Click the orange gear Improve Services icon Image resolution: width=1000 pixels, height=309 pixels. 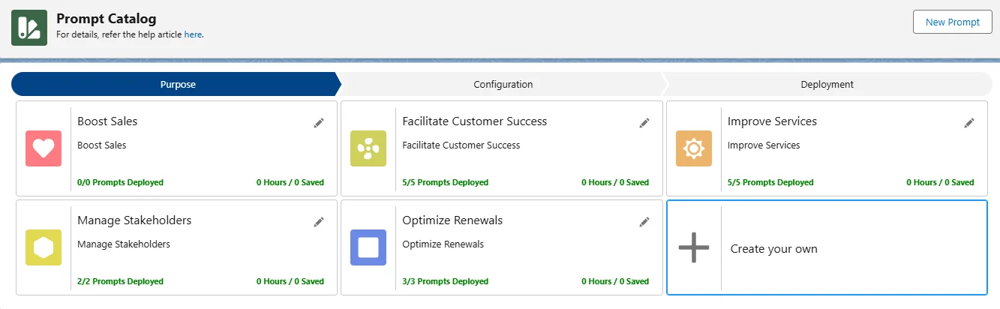click(x=693, y=148)
